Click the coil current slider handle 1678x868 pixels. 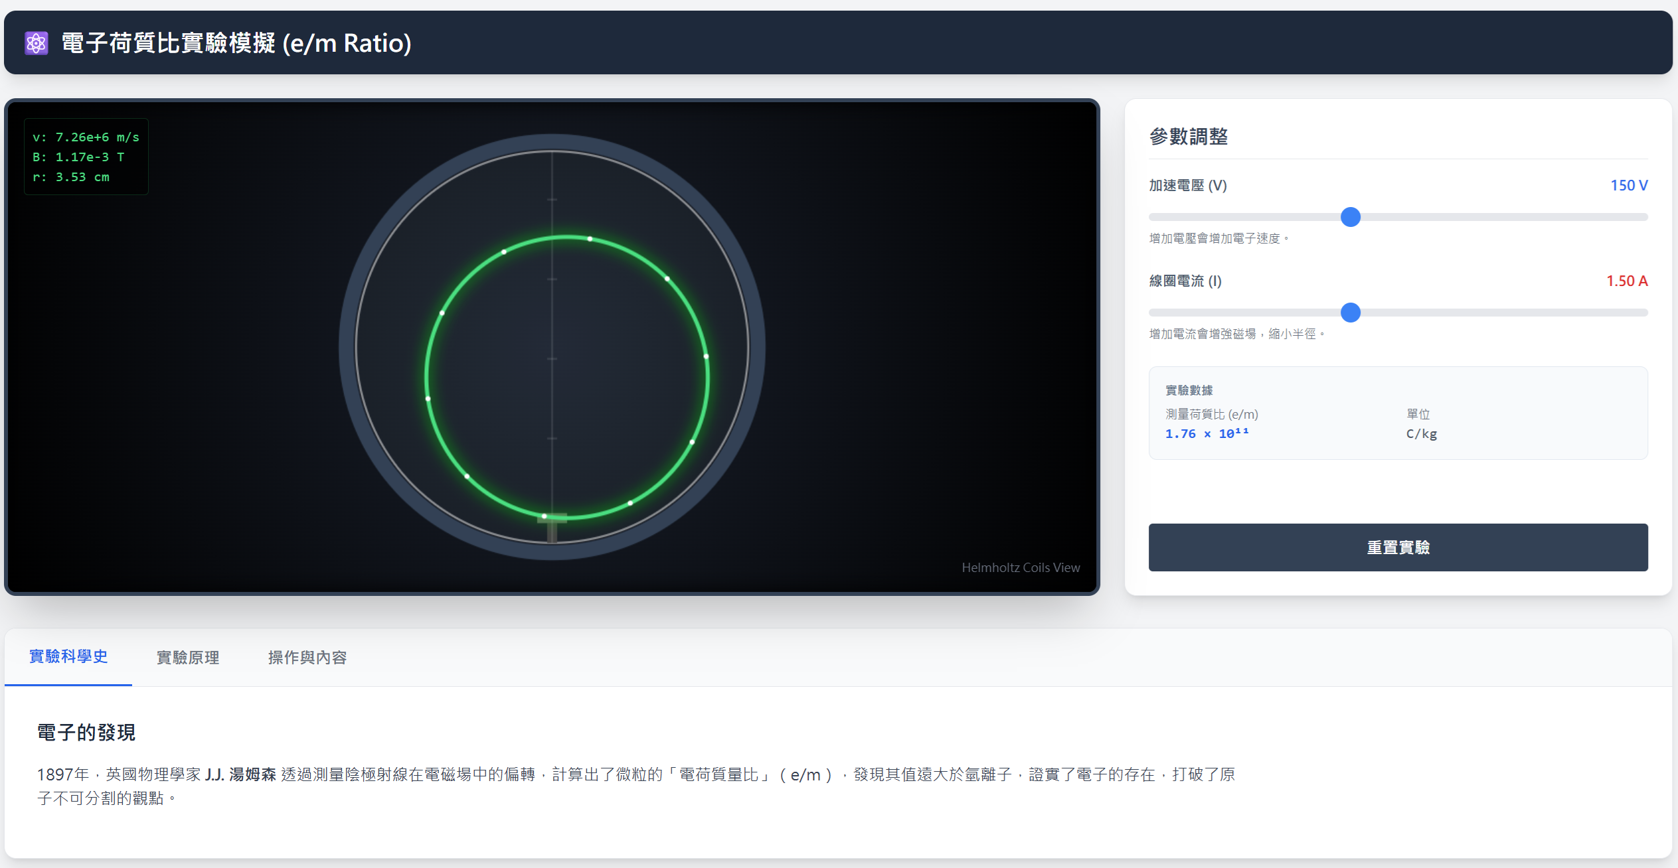tap(1350, 313)
